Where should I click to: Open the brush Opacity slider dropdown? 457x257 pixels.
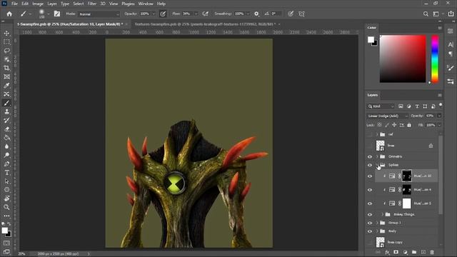(154, 14)
